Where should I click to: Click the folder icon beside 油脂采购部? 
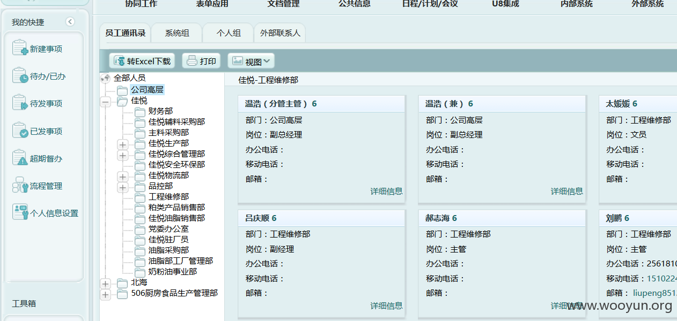pos(140,250)
